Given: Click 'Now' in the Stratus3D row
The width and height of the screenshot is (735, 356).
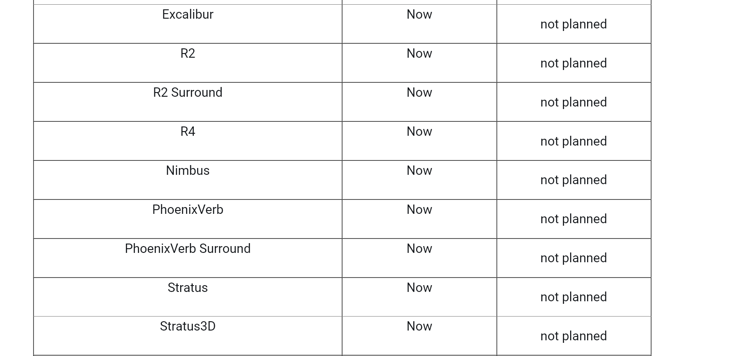Looking at the screenshot, I should point(419,326).
